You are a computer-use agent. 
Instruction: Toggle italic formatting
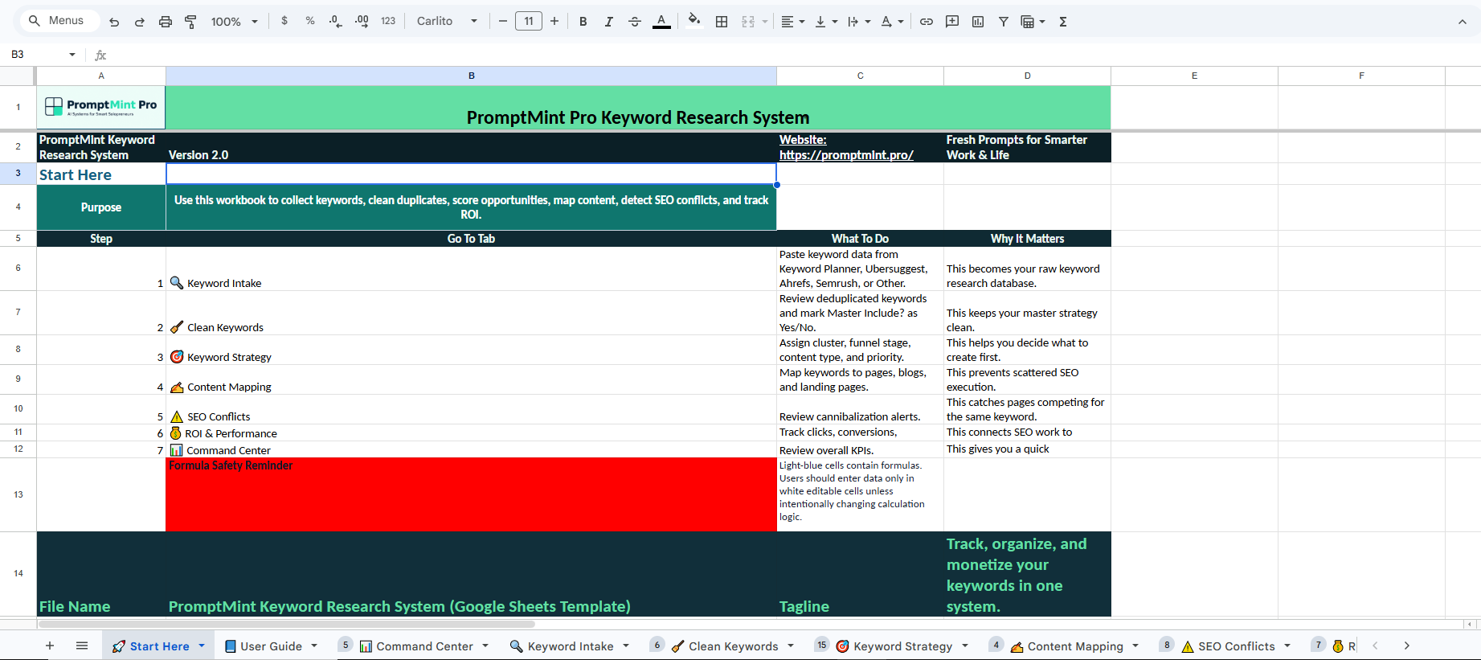[609, 22]
